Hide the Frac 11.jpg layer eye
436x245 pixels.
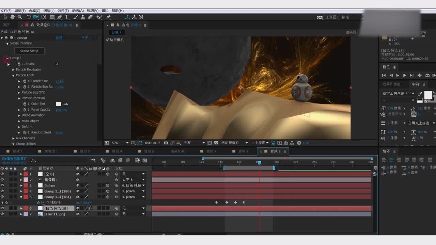click(x=2, y=214)
